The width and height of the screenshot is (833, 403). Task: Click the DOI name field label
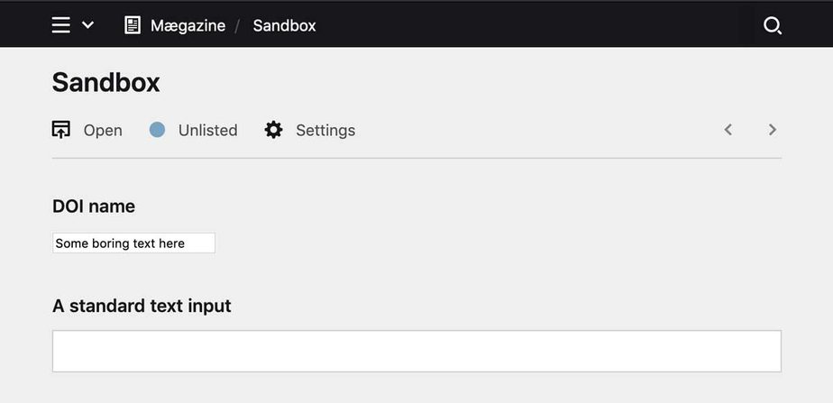coord(94,206)
